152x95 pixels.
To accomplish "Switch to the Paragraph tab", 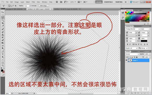I will (138, 26).
